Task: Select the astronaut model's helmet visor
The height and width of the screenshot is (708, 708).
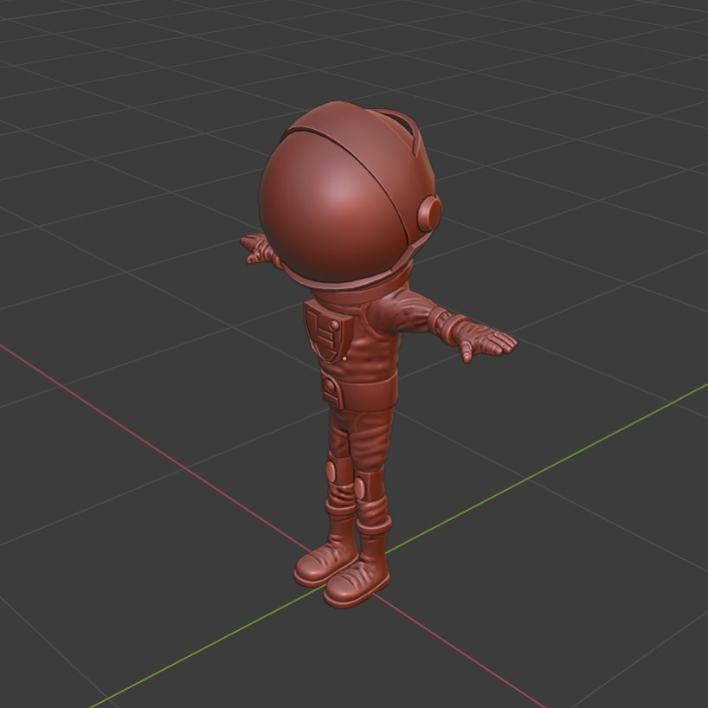Action: point(334,205)
